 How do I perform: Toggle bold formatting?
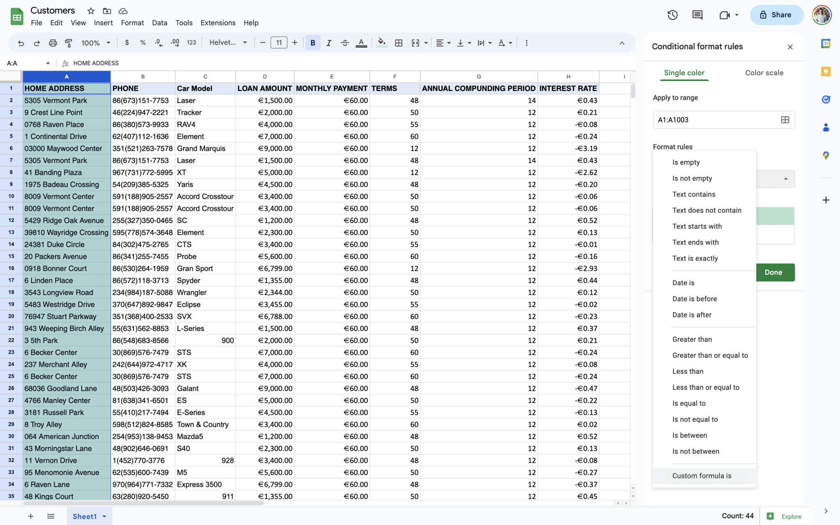(x=313, y=43)
